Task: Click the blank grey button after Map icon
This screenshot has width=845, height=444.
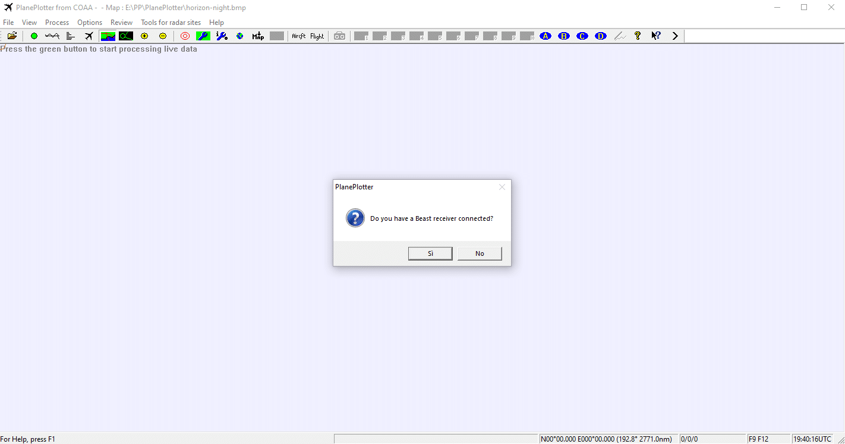Action: (x=277, y=36)
